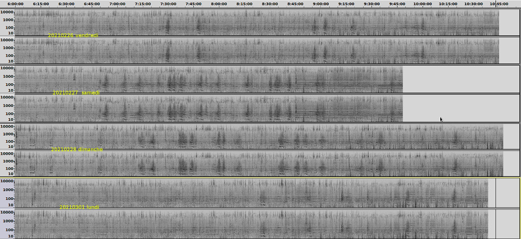This screenshot has height=239, width=521.
Task: Click the 9:15:00 mark on the ruler
Action: click(346, 4)
